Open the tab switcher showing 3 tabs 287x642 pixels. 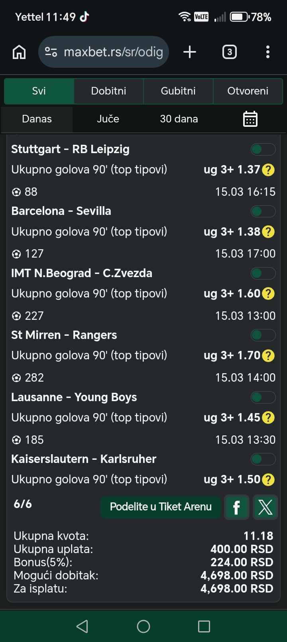coord(229,52)
